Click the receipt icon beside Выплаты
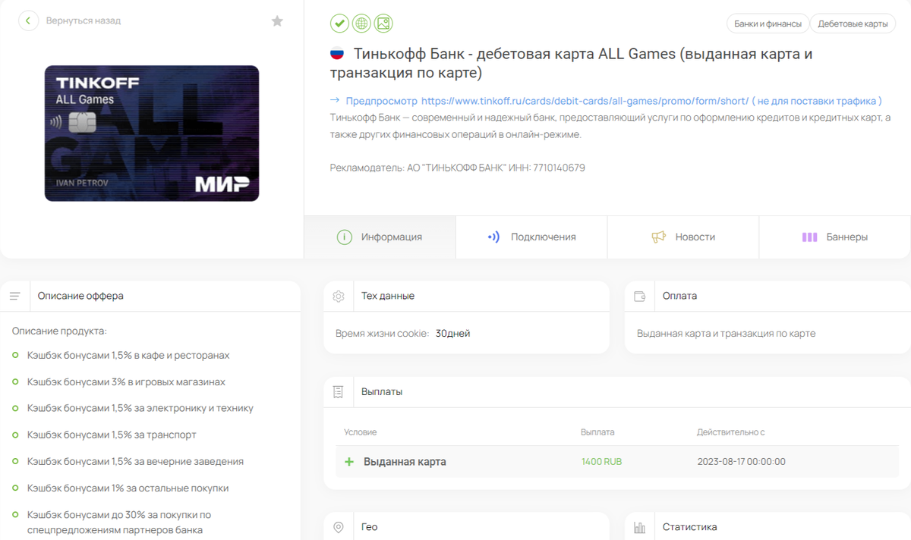 pos(339,392)
